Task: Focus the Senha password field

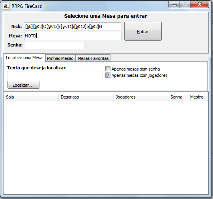Action: [x=54, y=45]
